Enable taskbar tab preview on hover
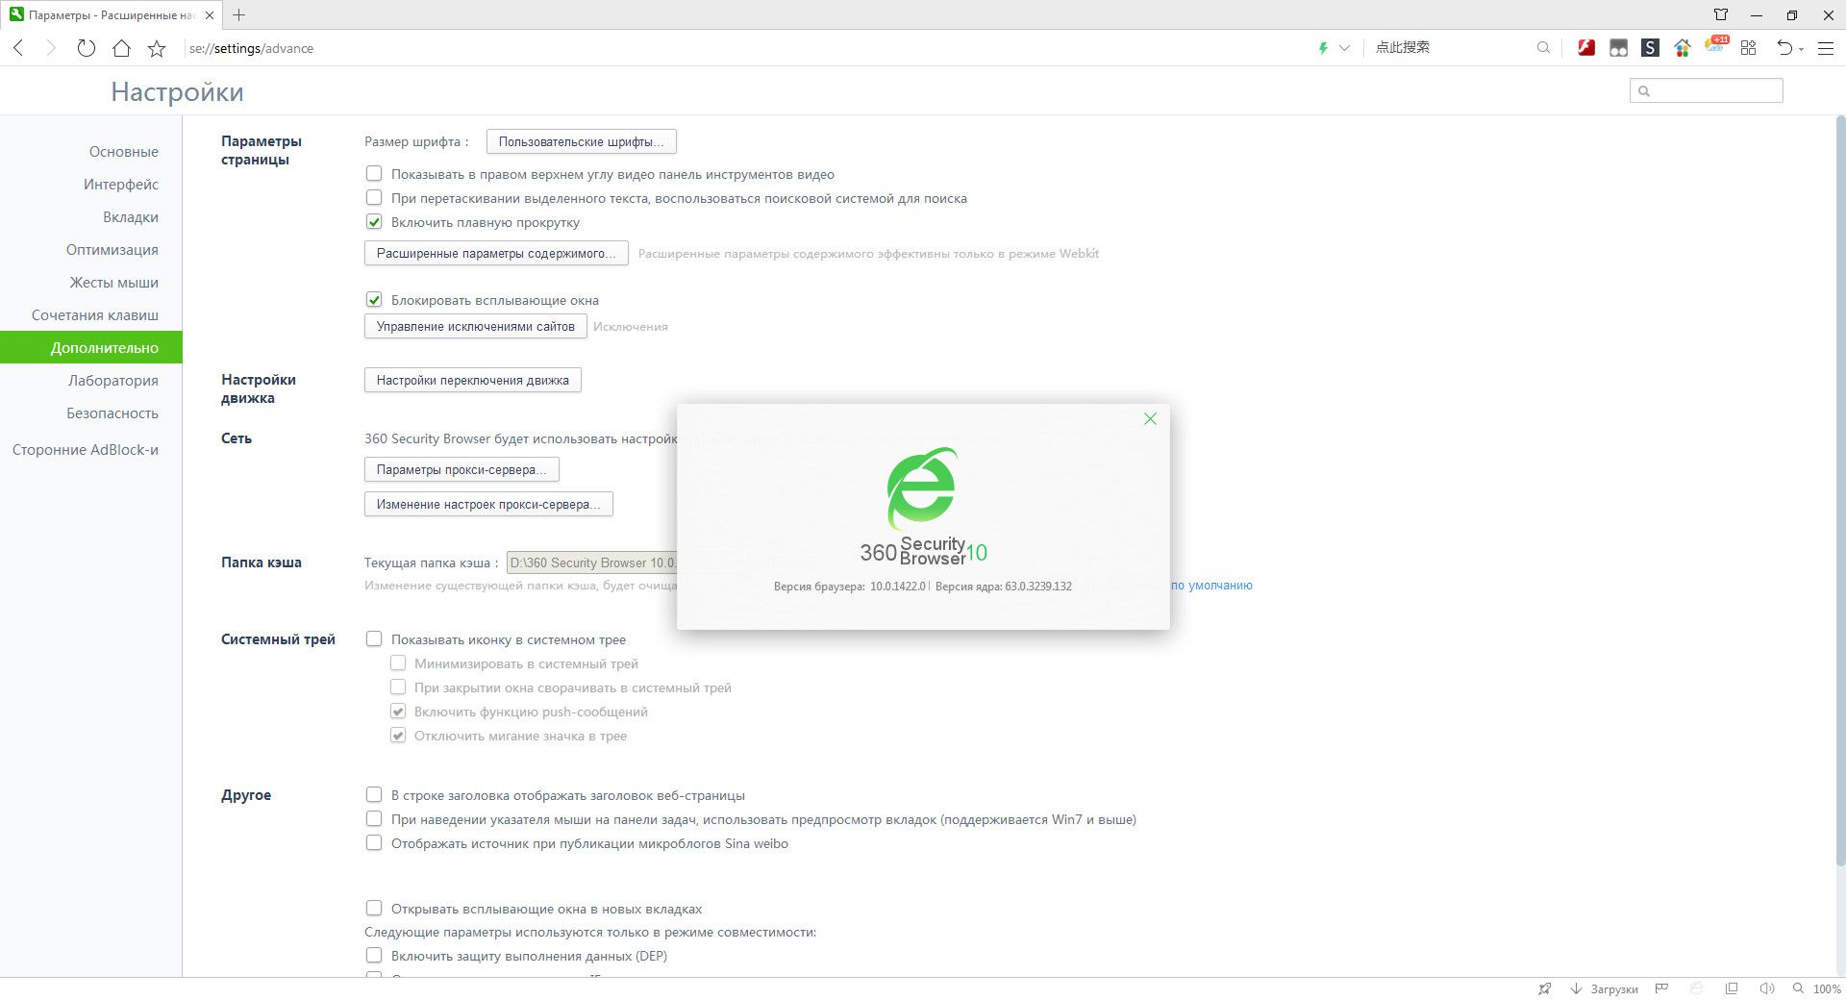The height and width of the screenshot is (1000, 1846). pyautogui.click(x=374, y=819)
